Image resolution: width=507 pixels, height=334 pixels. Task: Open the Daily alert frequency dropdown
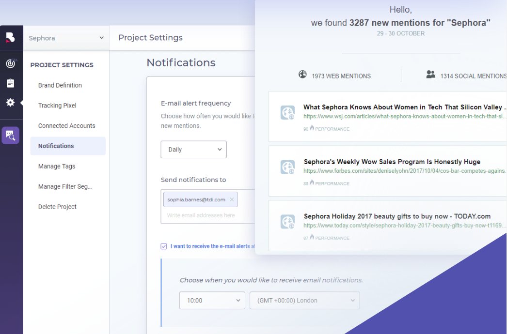[x=194, y=150]
